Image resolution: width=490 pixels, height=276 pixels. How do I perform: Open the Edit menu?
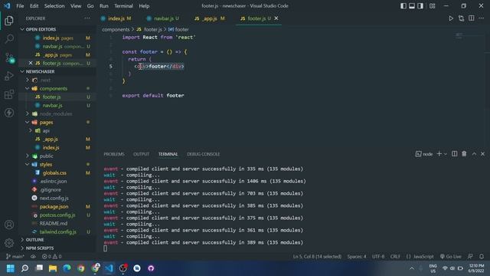click(x=34, y=6)
